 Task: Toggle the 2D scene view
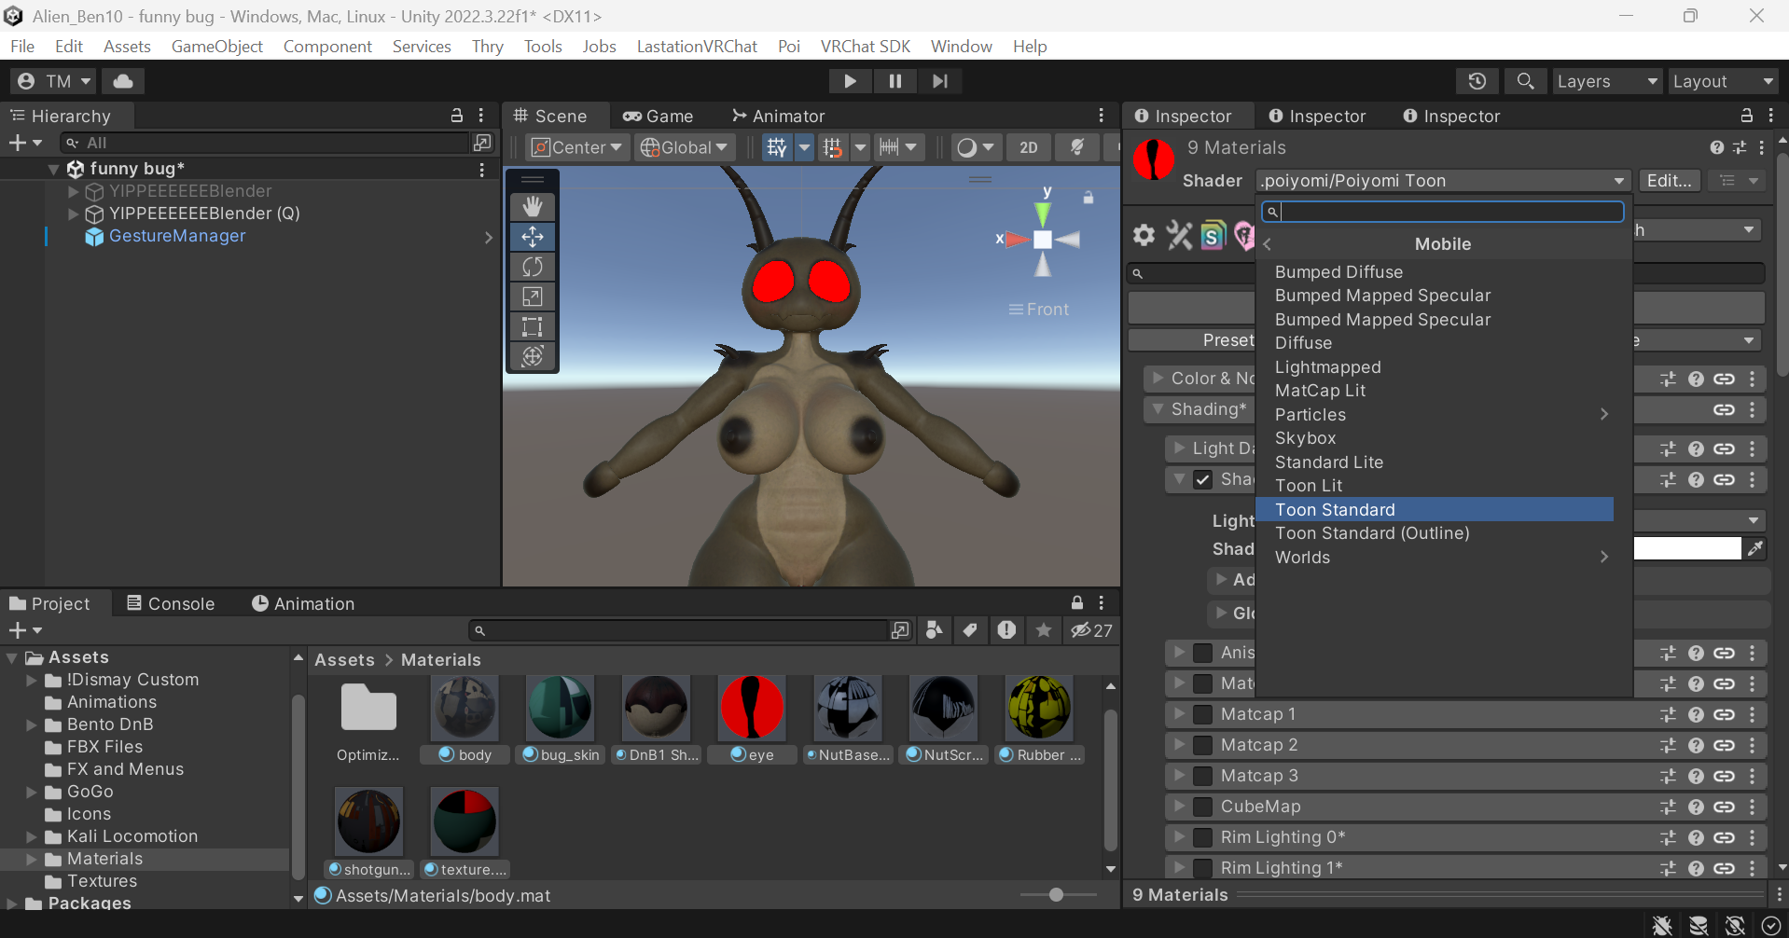(1029, 147)
